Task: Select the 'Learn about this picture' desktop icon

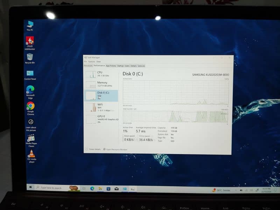Action: [x=31, y=125]
